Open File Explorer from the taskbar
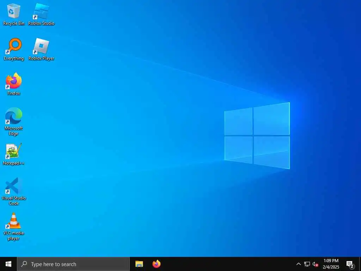The width and height of the screenshot is (361, 271). [x=139, y=264]
